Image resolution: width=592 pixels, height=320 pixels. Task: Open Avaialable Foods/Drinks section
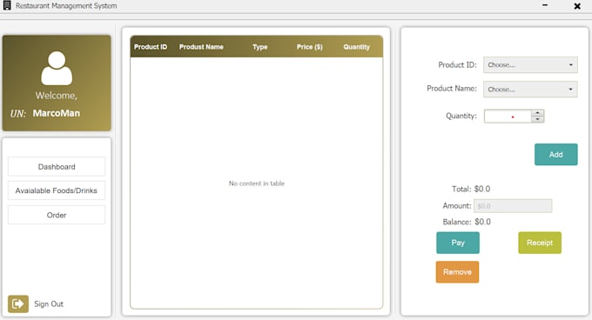pyautogui.click(x=57, y=190)
